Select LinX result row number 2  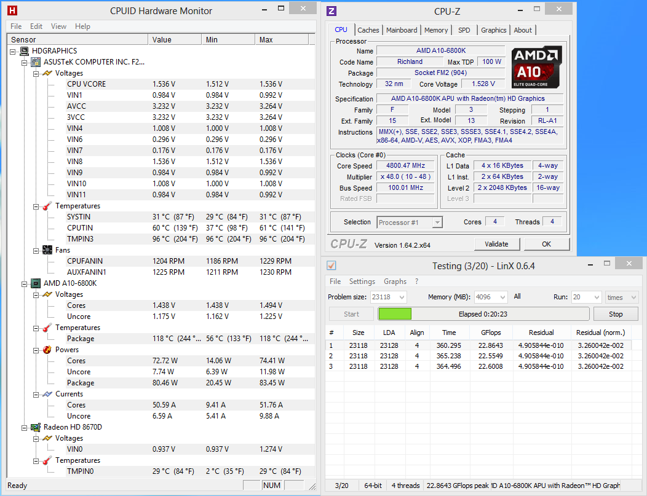click(478, 356)
